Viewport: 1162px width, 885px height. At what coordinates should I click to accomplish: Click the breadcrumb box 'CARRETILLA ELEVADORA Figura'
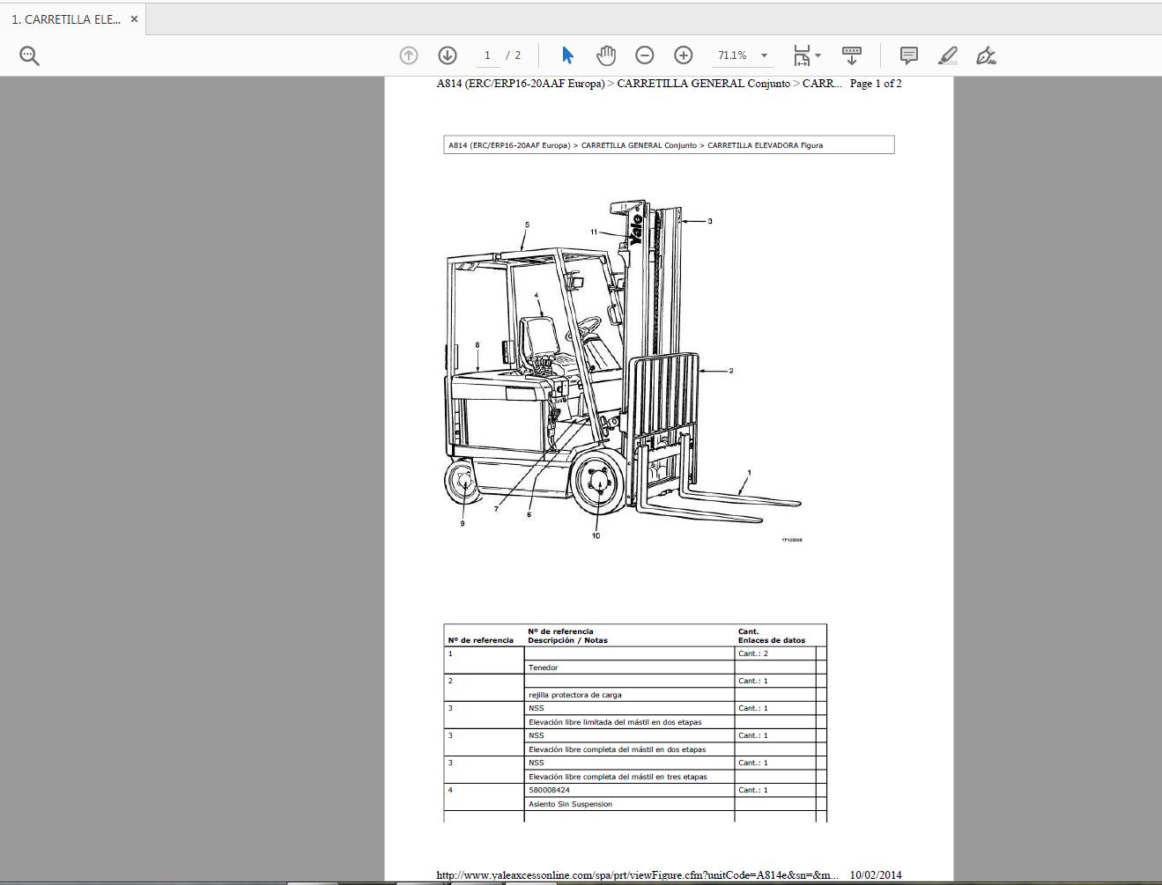[669, 145]
